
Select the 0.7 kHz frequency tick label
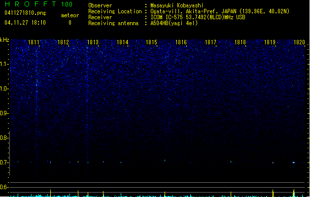[x=4, y=163]
